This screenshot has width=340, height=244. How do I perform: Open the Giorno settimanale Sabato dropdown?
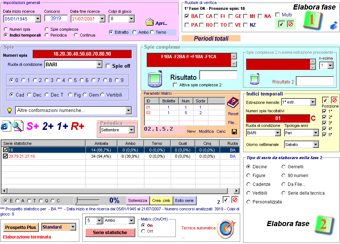pyautogui.click(x=316, y=144)
